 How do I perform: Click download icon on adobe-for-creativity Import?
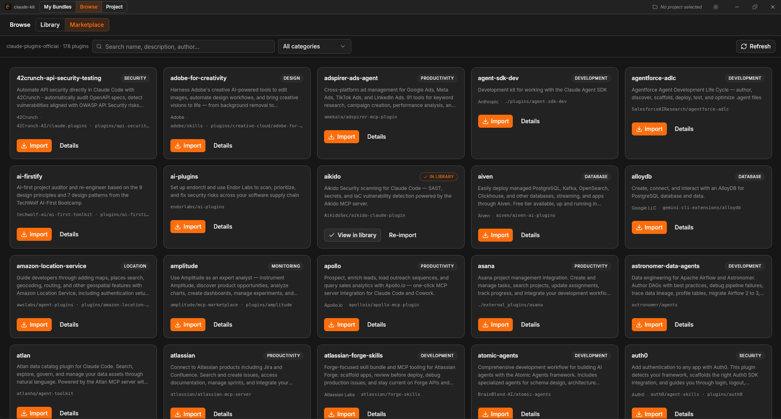(178, 146)
